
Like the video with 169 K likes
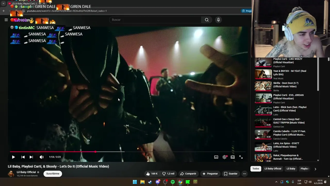coord(152,174)
